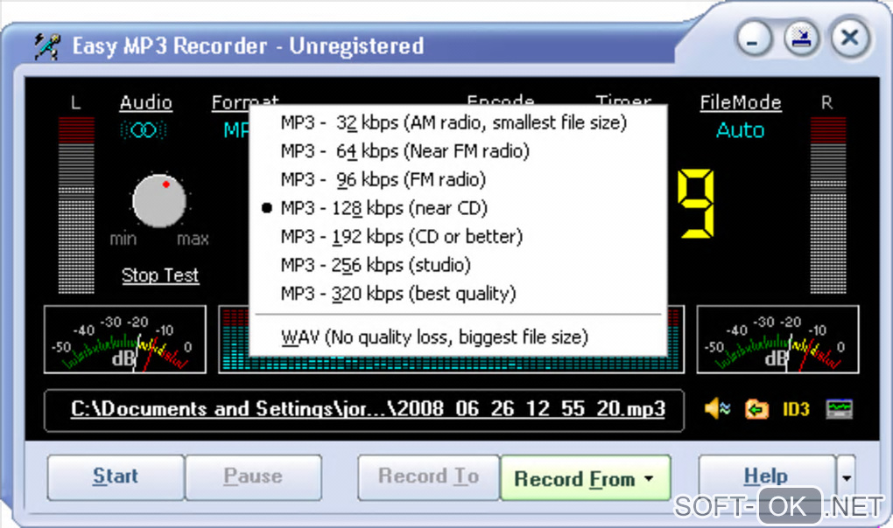Click the left dB VU meter

[125, 339]
